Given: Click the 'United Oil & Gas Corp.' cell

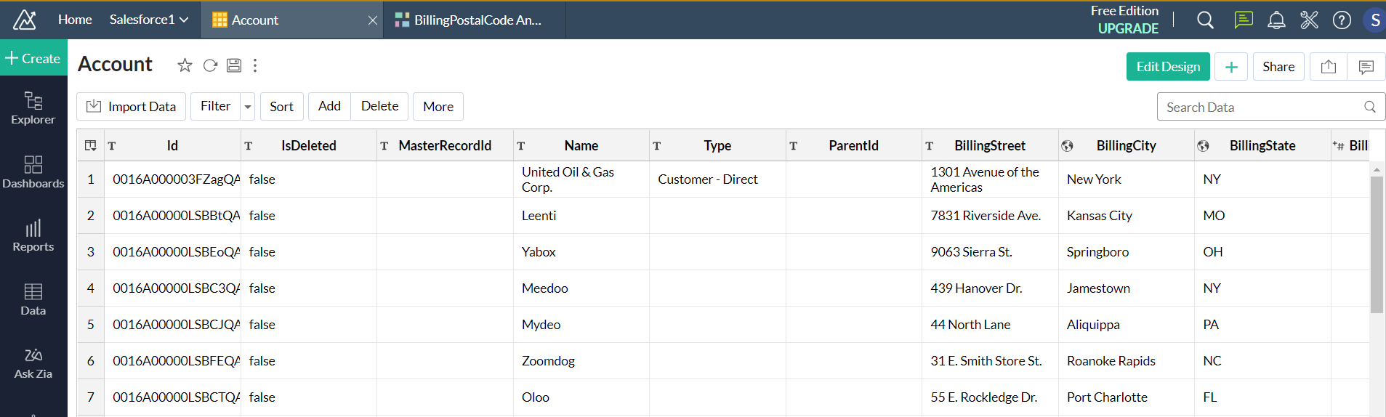Looking at the screenshot, I should pos(581,179).
